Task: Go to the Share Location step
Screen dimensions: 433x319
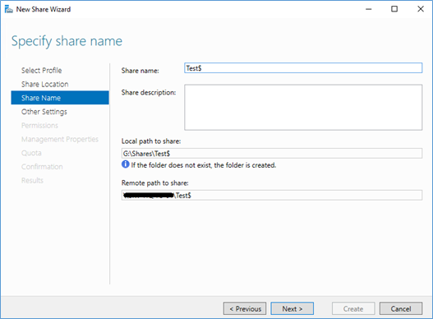Action: (45, 85)
